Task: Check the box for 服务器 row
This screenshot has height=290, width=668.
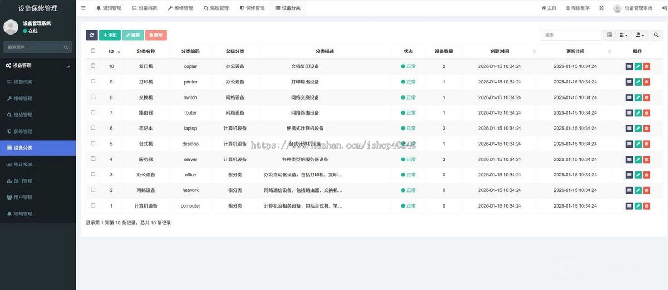Action: (x=93, y=159)
